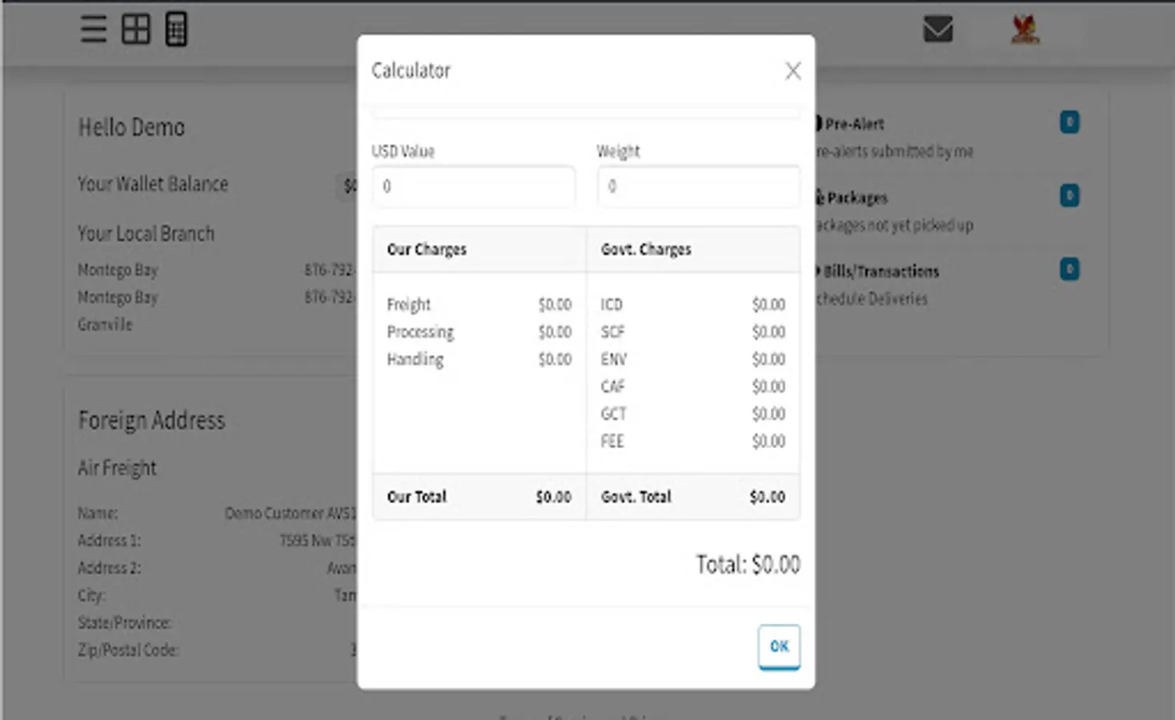Click the Packages count badge

tap(1069, 195)
